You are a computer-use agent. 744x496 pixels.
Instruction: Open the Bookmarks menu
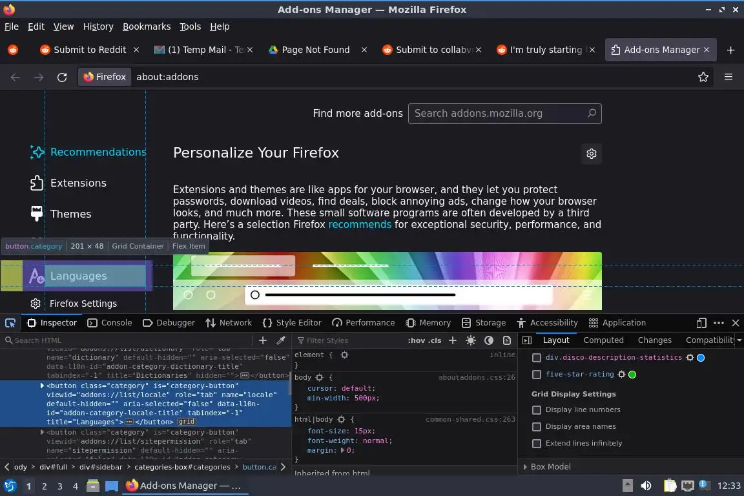click(x=147, y=26)
